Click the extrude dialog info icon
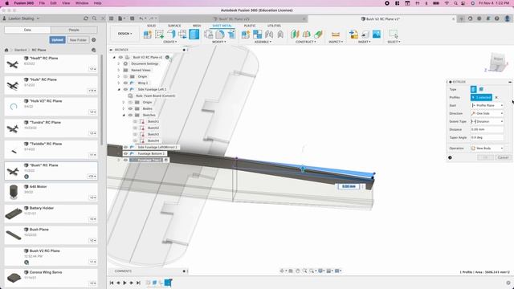This screenshot has height=289, width=514. click(x=450, y=157)
